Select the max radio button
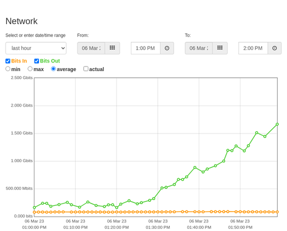The height and width of the screenshot is (231, 287). point(30,69)
